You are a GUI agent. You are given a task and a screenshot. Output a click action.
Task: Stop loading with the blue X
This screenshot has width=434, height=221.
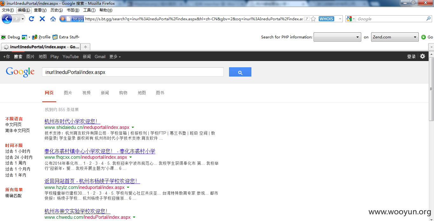point(42,19)
